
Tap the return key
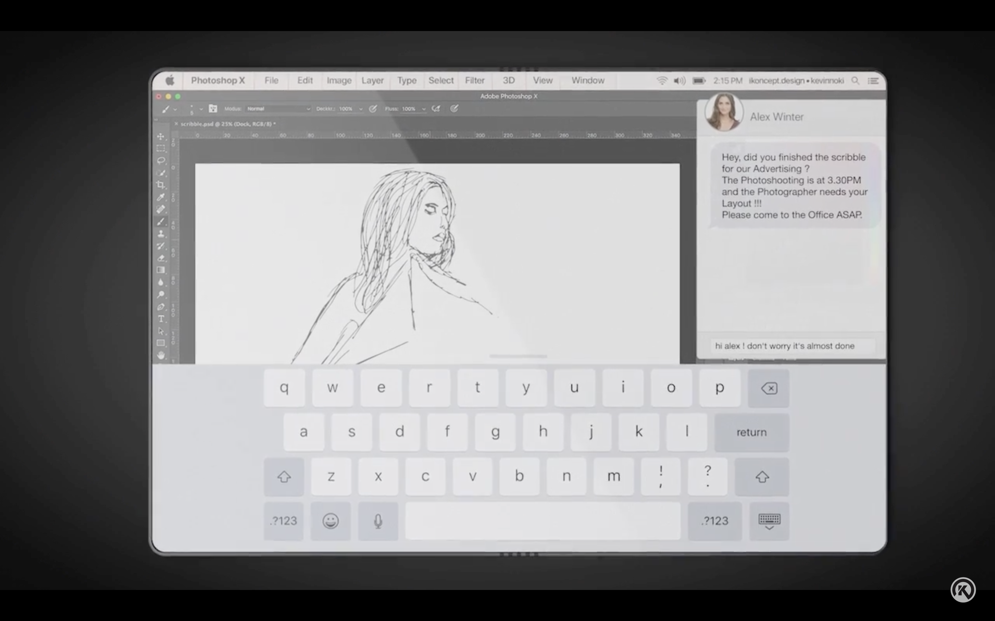click(x=751, y=432)
